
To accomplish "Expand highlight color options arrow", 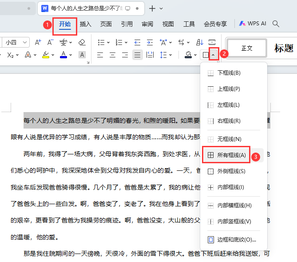I will click(x=53, y=55).
